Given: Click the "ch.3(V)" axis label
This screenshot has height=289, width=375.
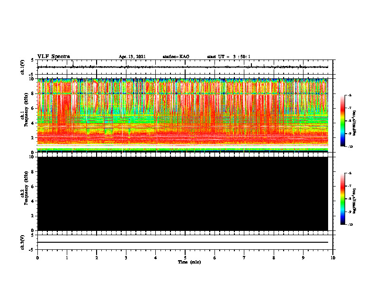Looking at the screenshot, I should (23, 242).
